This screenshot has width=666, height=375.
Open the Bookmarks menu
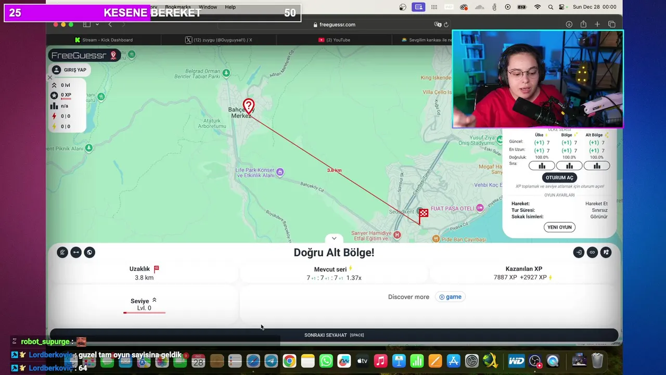coord(178,7)
